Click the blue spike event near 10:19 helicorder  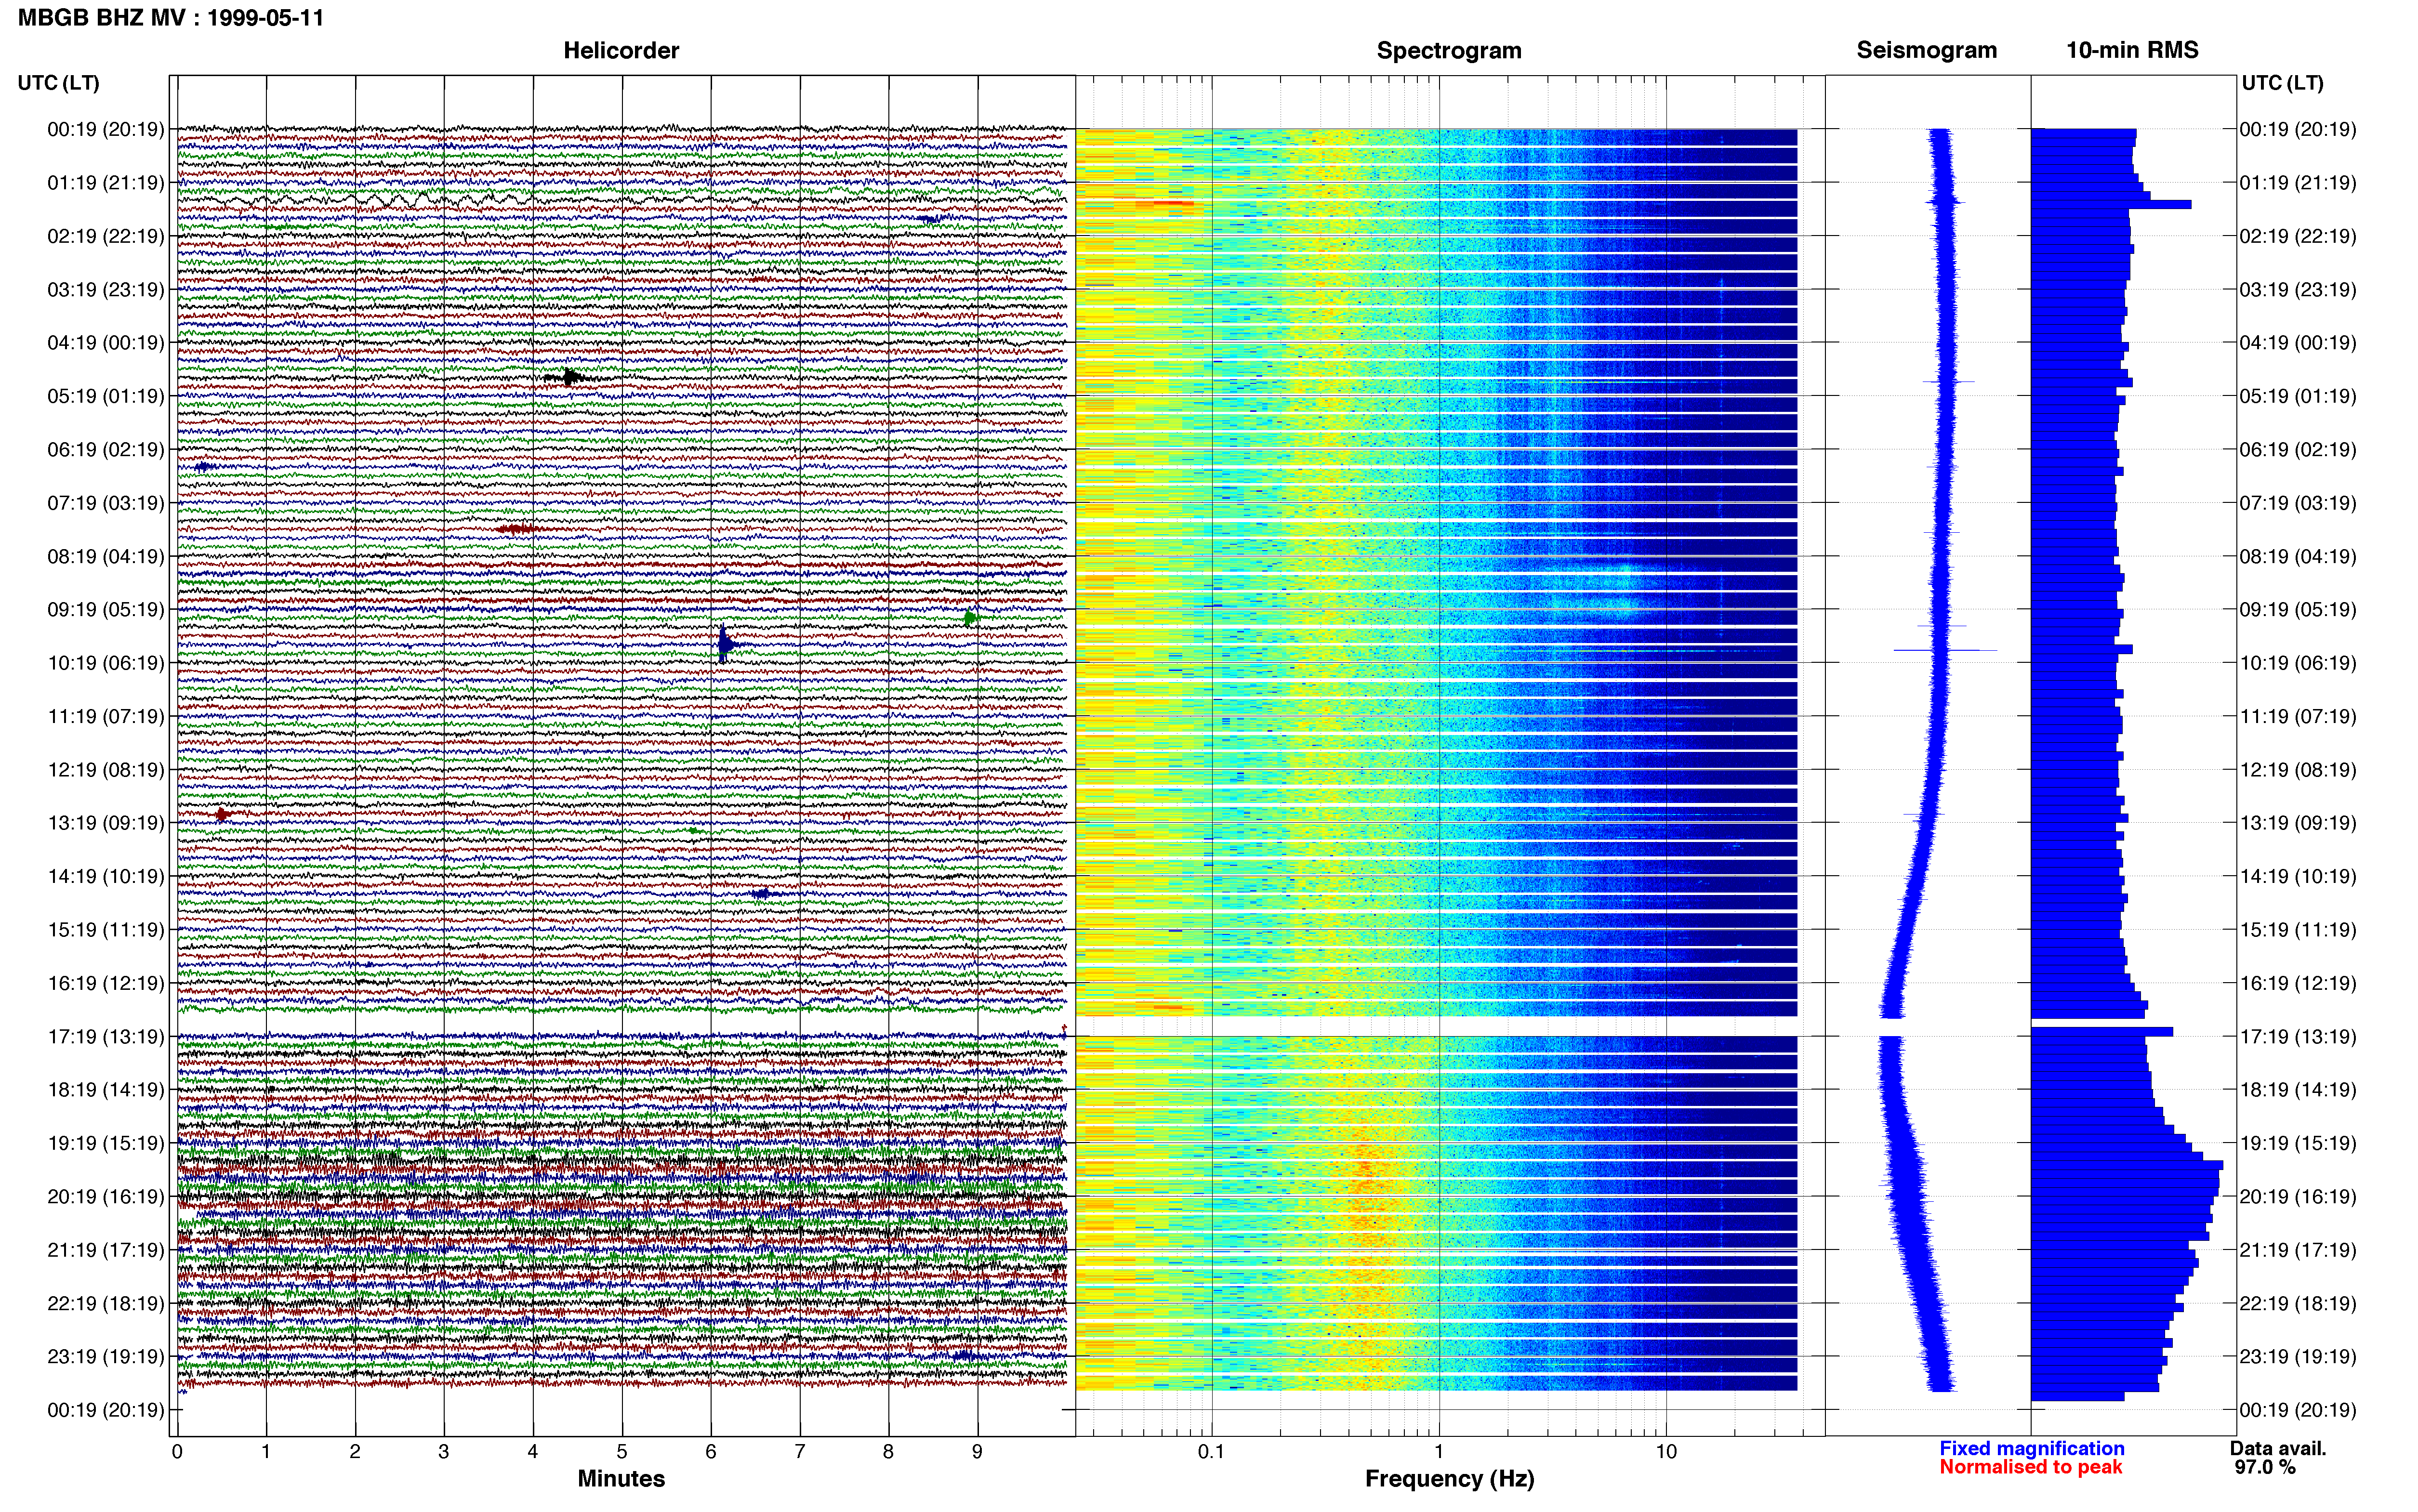coord(726,644)
